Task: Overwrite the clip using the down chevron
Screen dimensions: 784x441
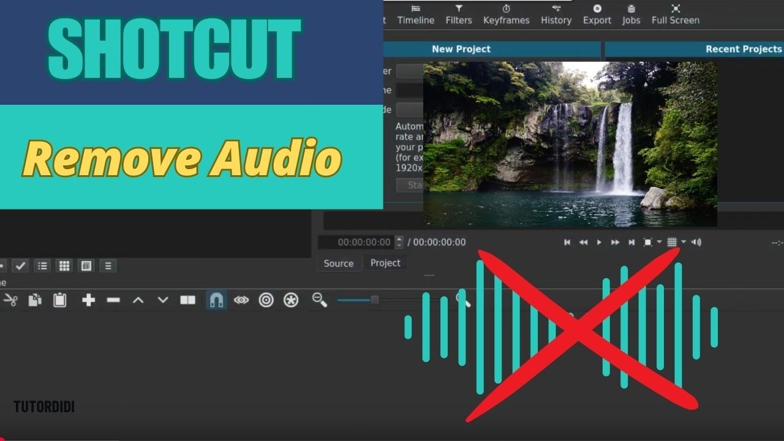Action: (163, 300)
